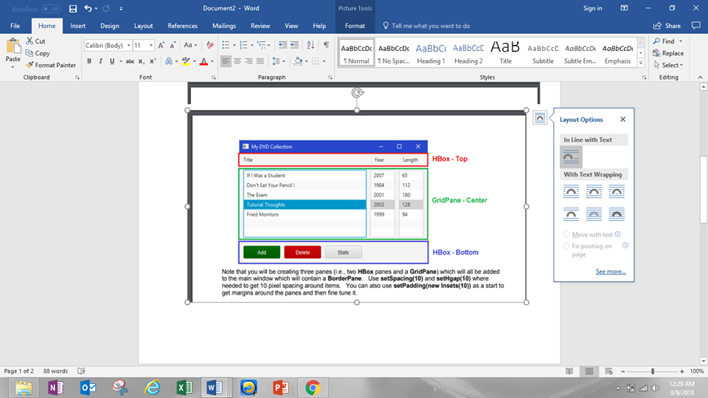Apply Heading 1 style thumbnail
Image resolution: width=708 pixels, height=398 pixels.
pyautogui.click(x=431, y=53)
